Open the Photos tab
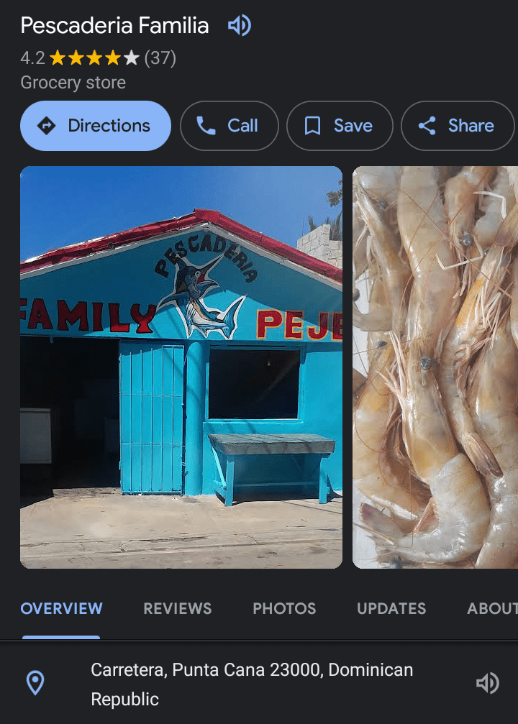 click(284, 609)
